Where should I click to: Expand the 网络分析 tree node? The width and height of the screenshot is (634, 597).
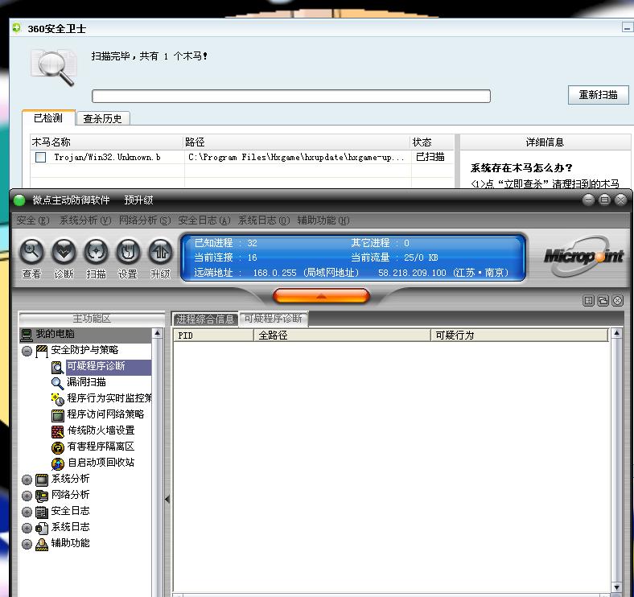tap(27, 496)
